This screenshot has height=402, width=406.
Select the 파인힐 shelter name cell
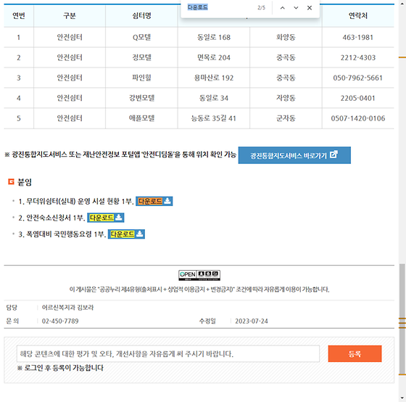point(141,78)
